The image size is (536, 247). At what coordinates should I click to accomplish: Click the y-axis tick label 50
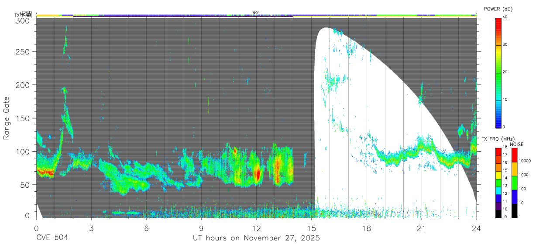(x=25, y=185)
